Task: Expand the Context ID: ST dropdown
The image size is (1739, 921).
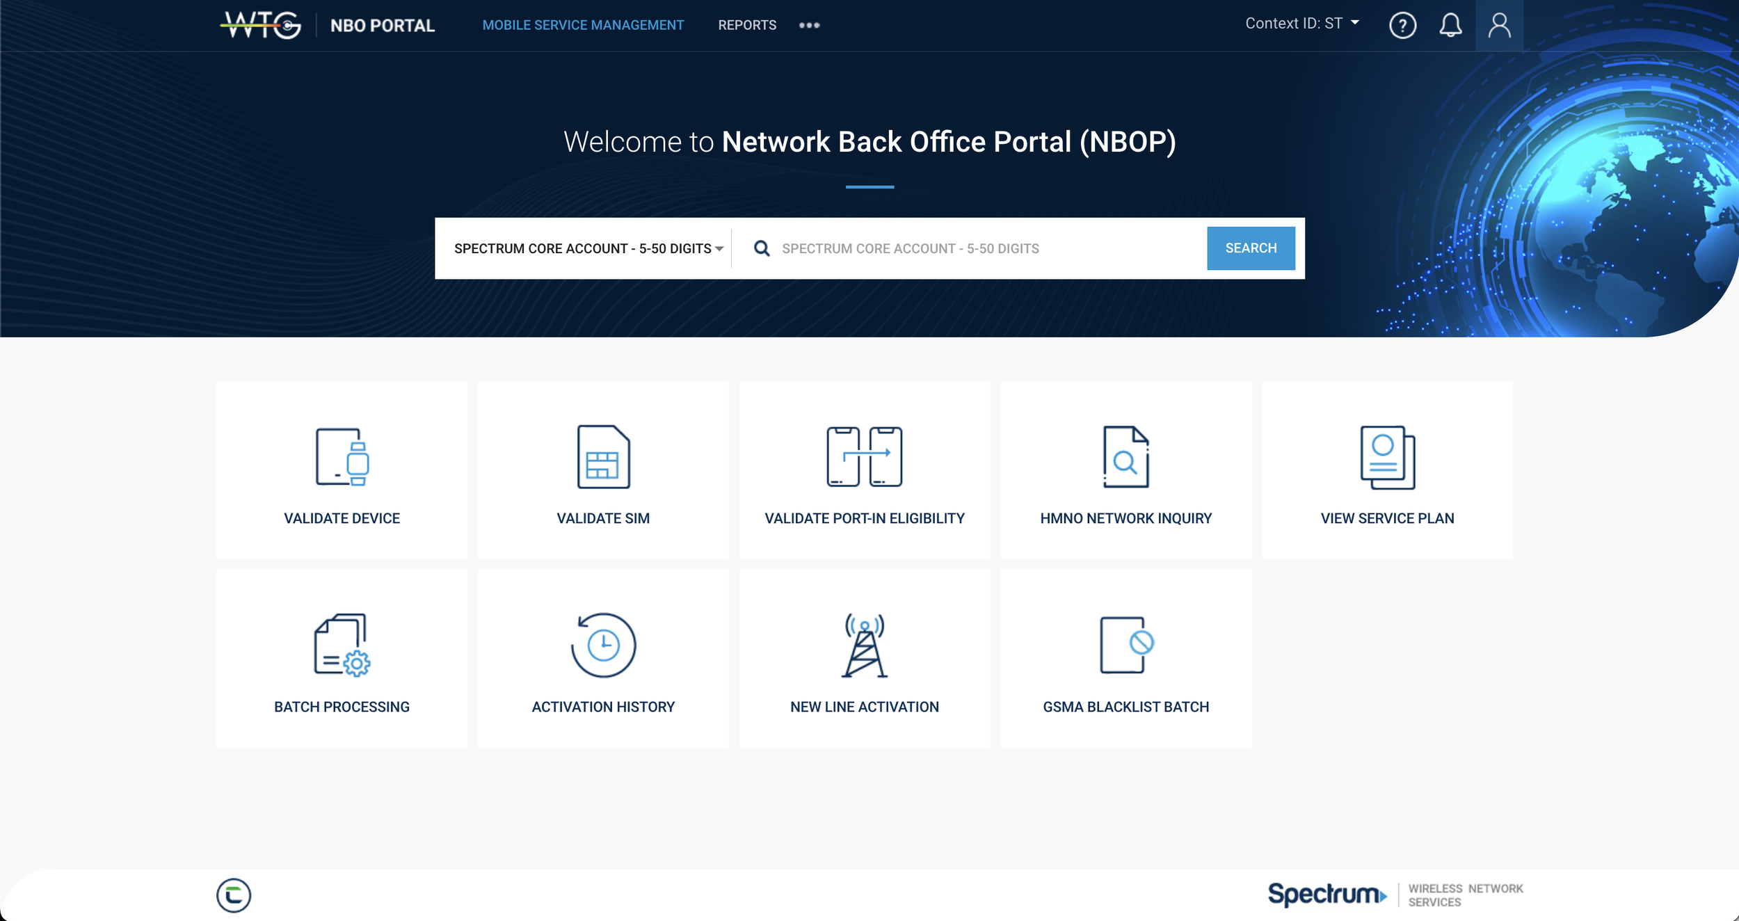Action: (1301, 24)
